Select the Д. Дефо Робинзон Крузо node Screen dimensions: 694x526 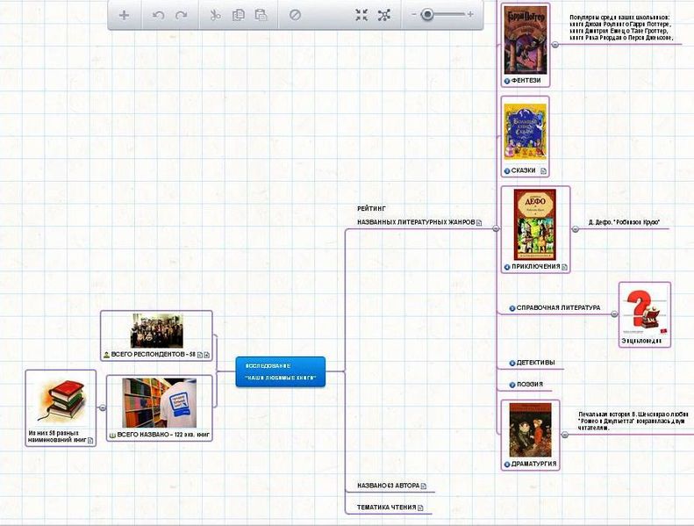click(x=624, y=222)
